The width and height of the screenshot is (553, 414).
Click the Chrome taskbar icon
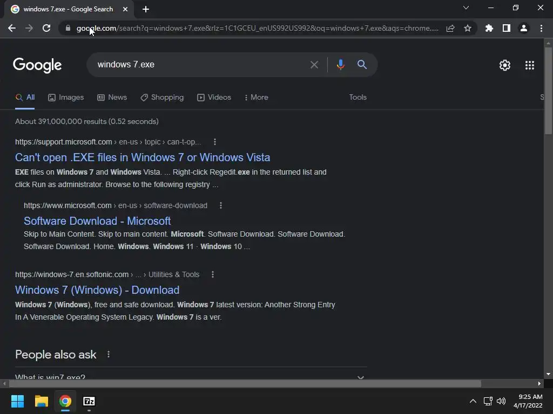click(65, 401)
